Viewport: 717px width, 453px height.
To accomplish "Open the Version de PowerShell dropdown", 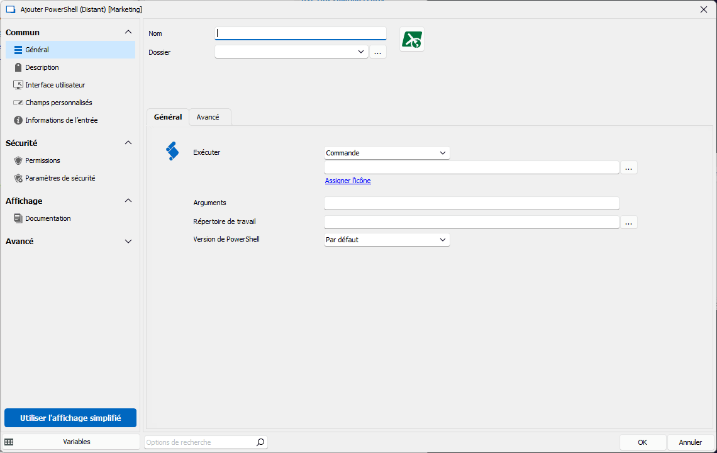I will click(x=387, y=240).
